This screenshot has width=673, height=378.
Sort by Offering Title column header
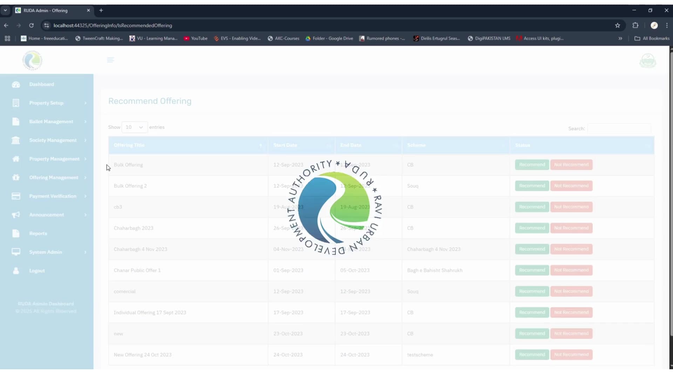coord(188,145)
